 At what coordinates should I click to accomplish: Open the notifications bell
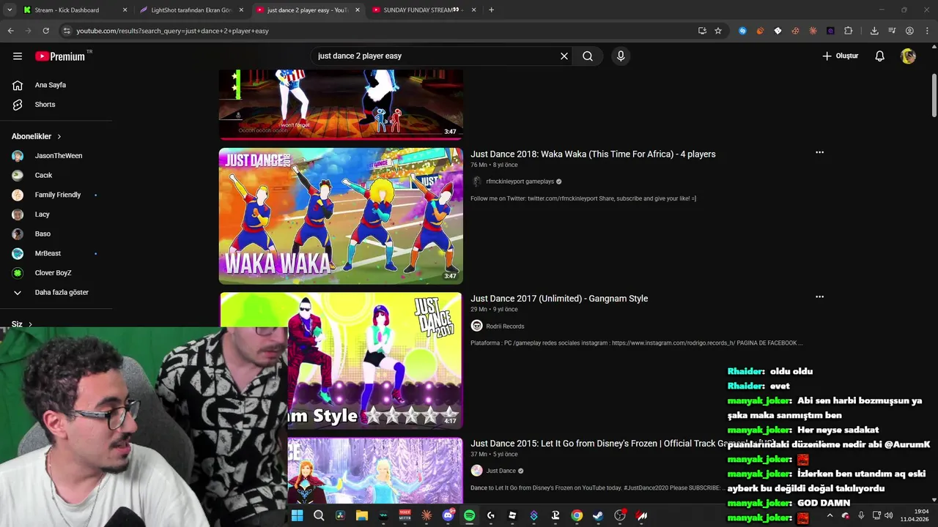point(880,56)
